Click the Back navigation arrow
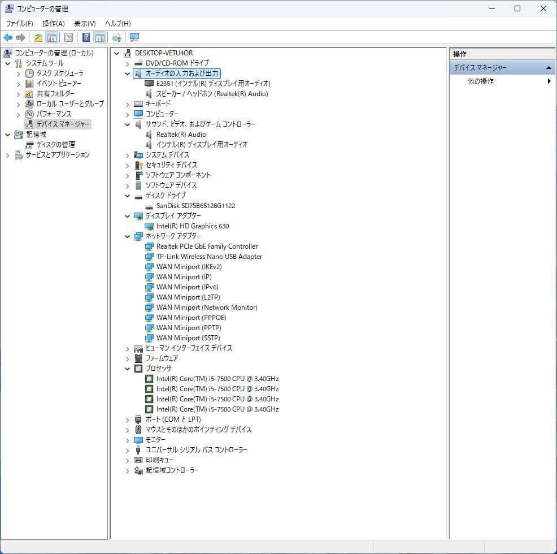Screen dimensions: 557x554 (7, 37)
